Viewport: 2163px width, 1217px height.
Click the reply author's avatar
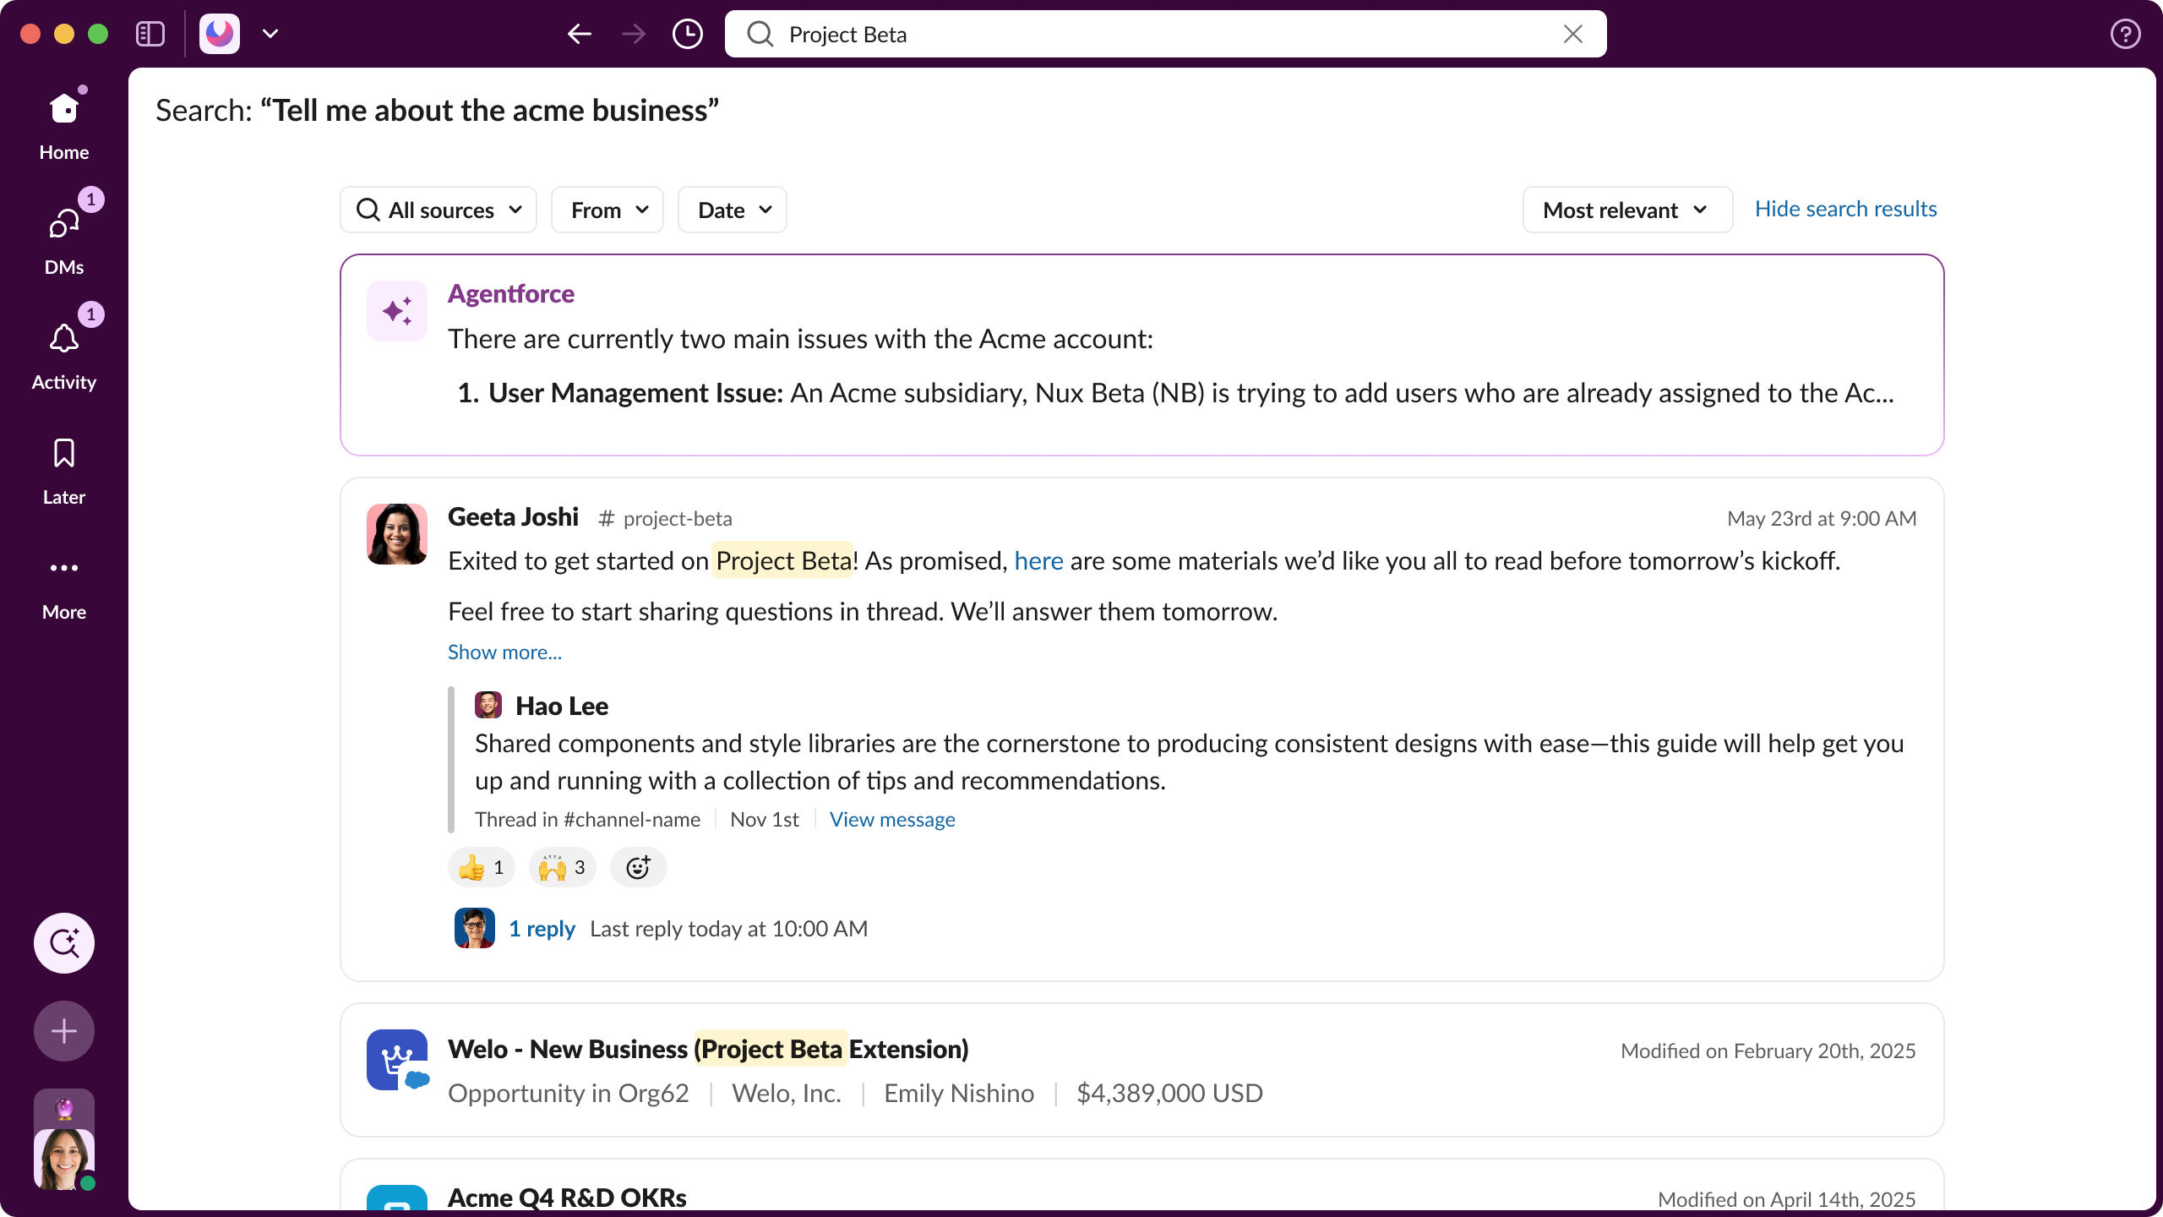[x=475, y=928]
